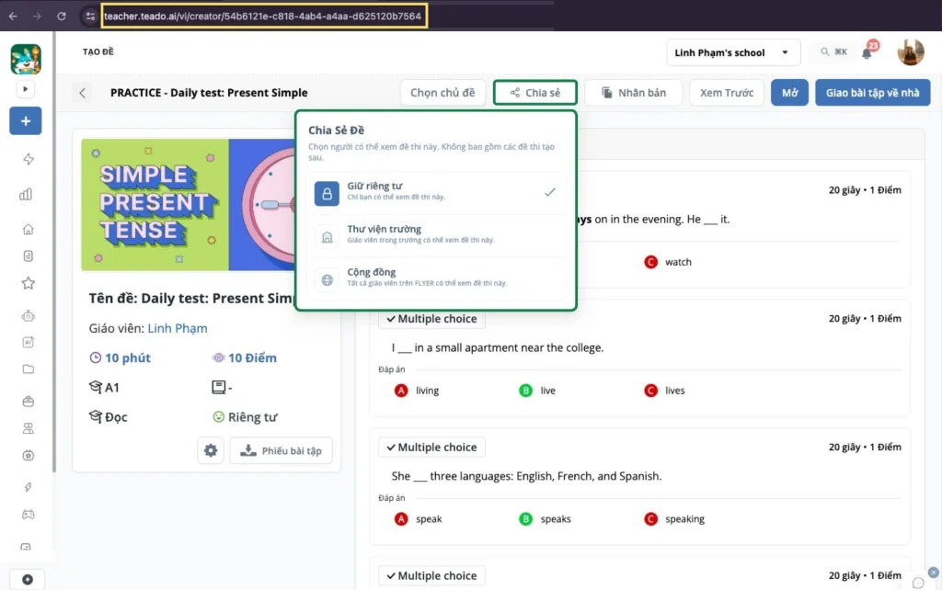Select answer C 'watch'
This screenshot has width=942, height=590.
click(x=668, y=262)
